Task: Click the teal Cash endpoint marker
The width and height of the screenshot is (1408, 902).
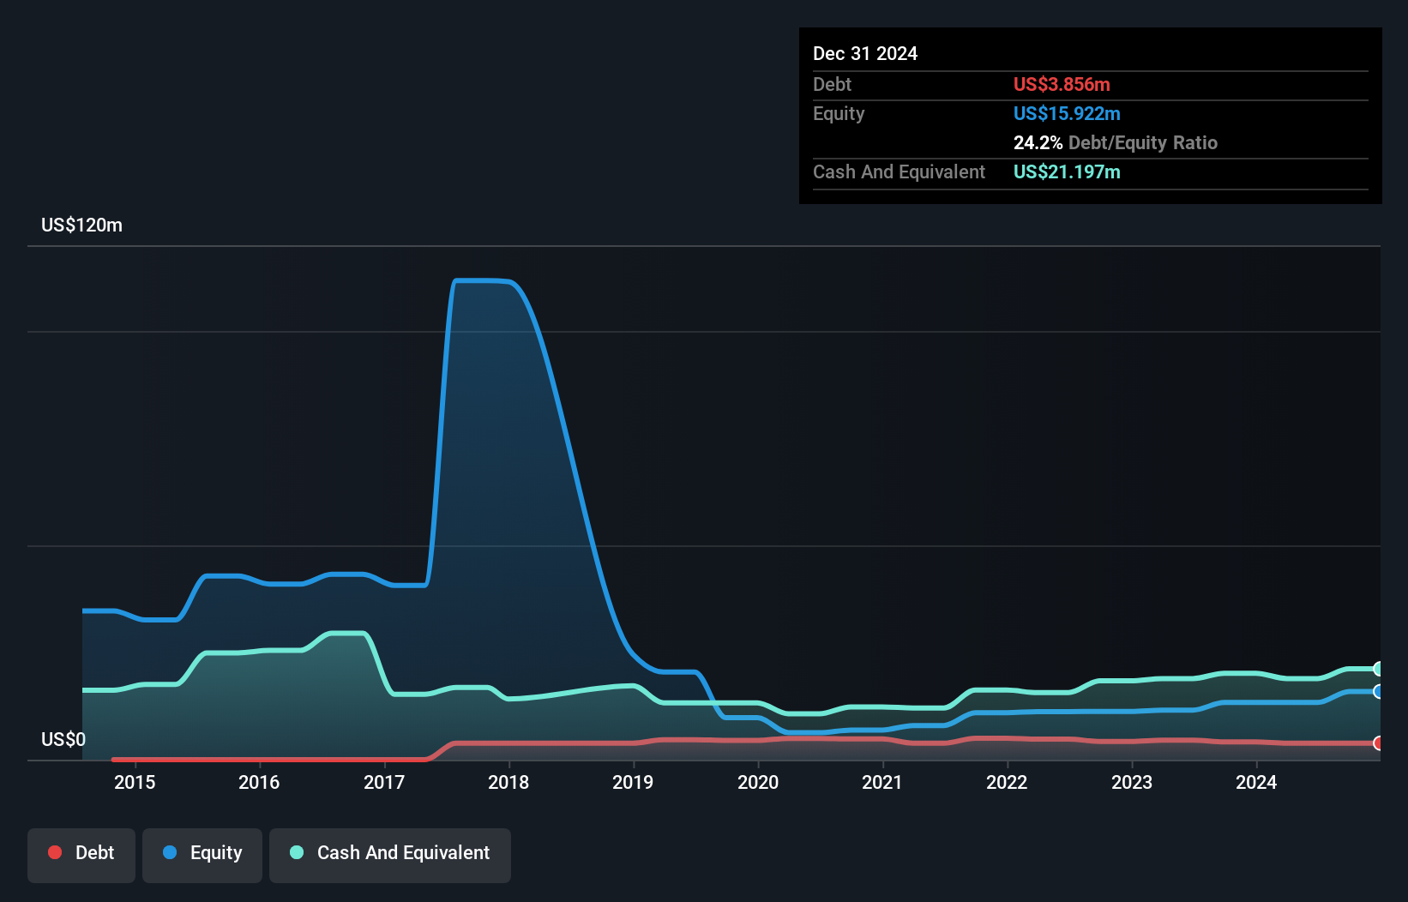Action: 1379,669
